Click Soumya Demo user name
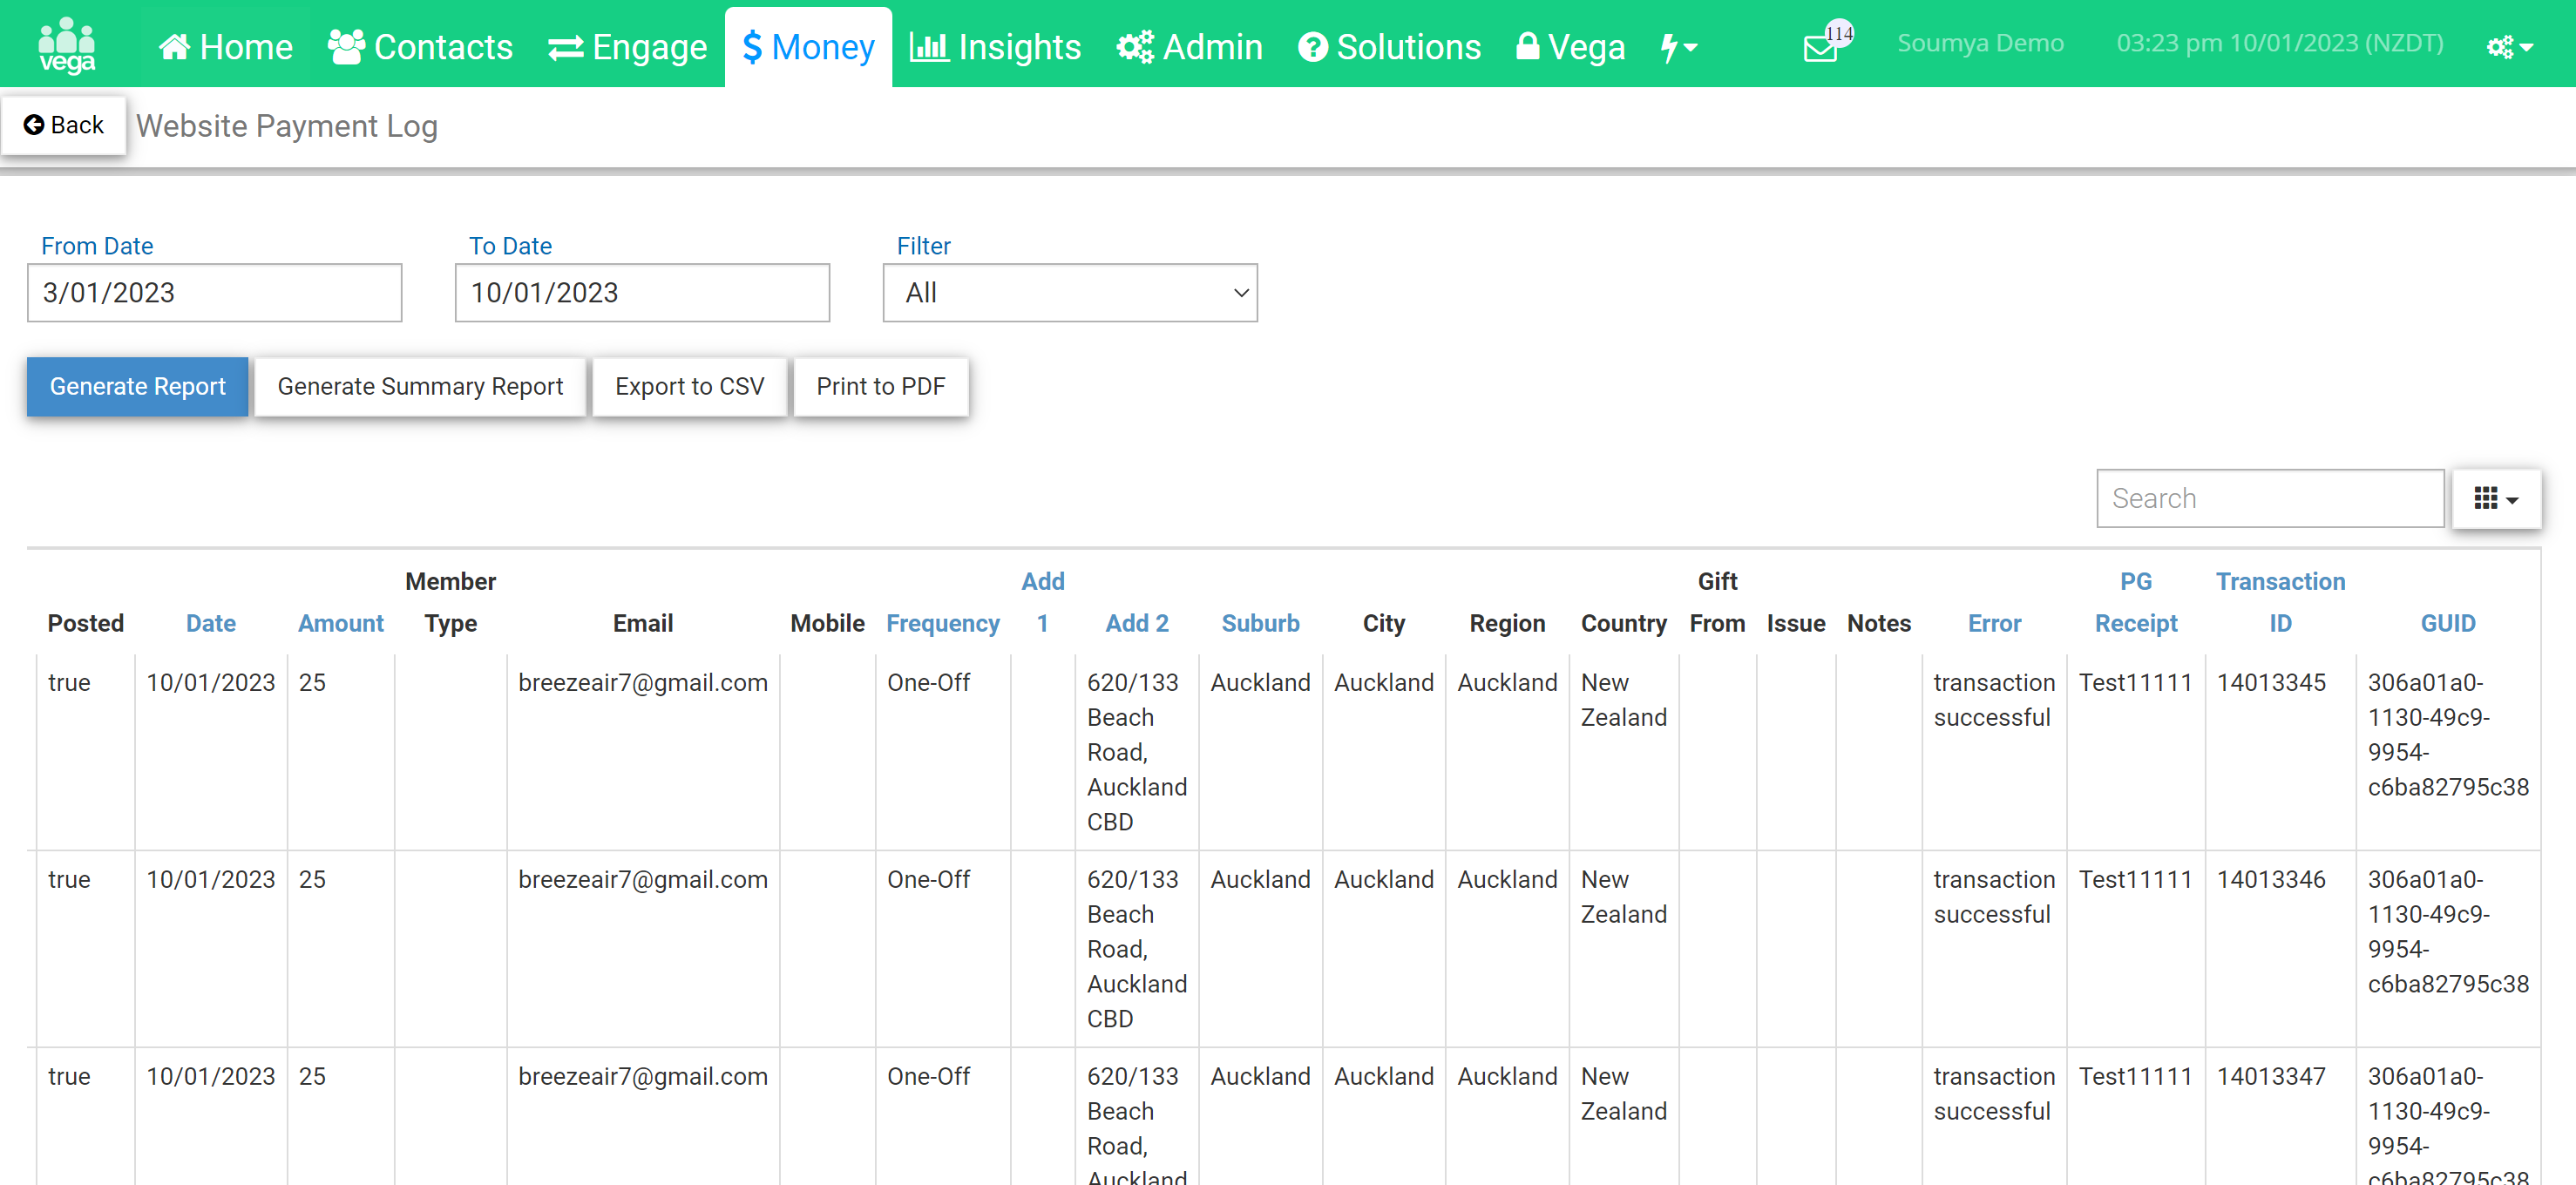This screenshot has height=1185, width=2576. pyautogui.click(x=1980, y=43)
